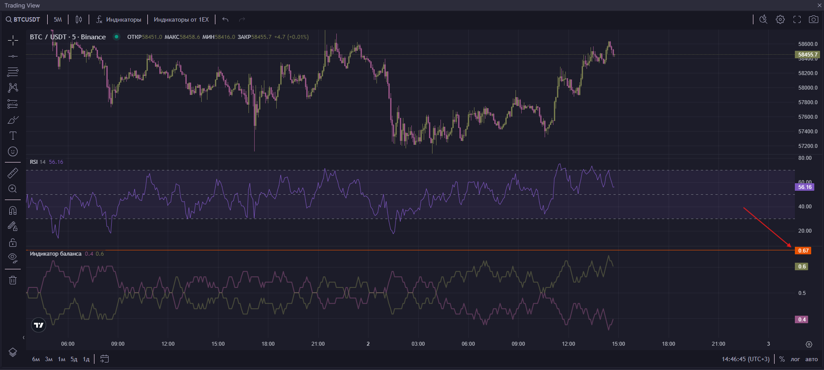Select the crosshair cursor tool
824x370 pixels.
coord(13,41)
